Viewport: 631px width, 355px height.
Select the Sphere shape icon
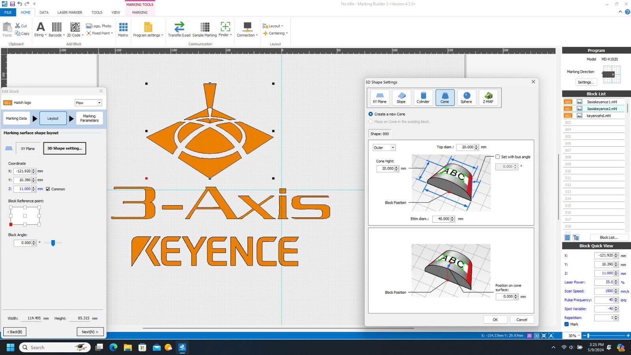466,98
